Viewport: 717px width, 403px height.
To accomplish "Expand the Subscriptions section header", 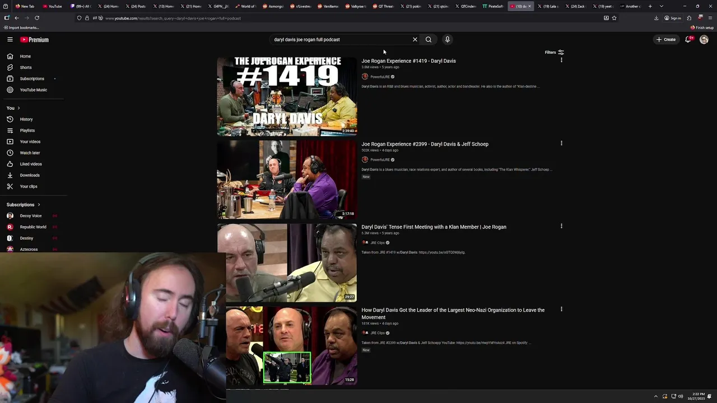I will [24, 205].
